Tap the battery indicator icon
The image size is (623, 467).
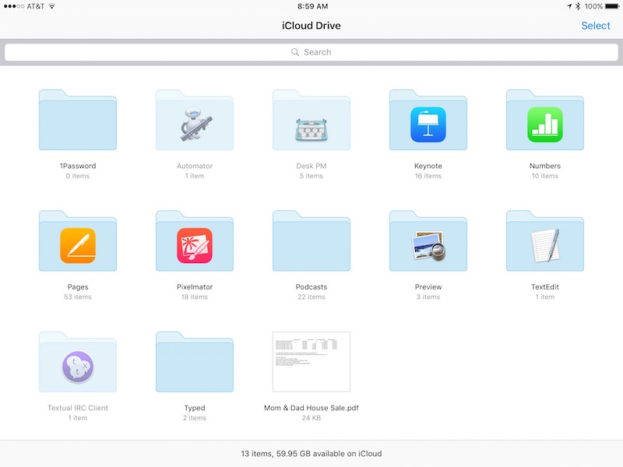612,6
